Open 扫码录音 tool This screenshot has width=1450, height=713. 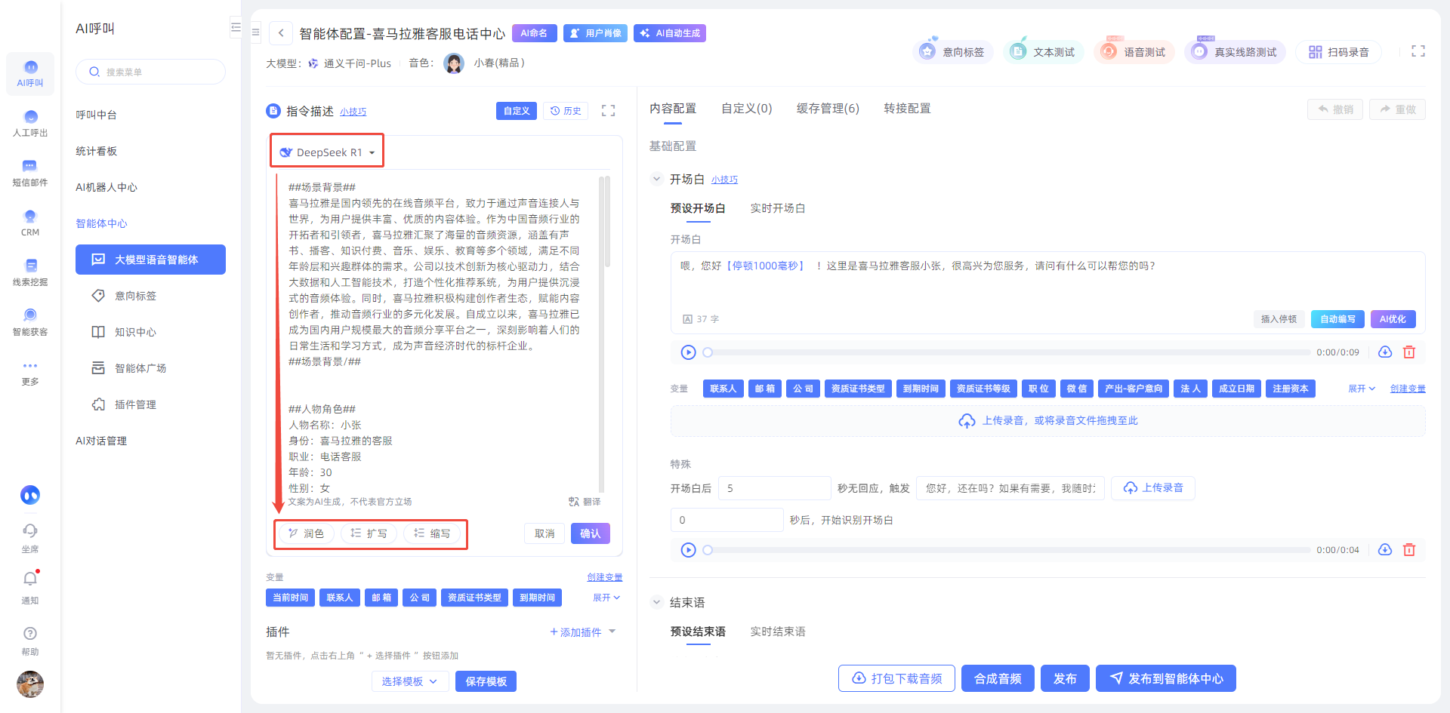tap(1339, 51)
